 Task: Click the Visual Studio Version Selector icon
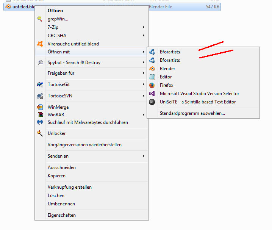[152, 94]
